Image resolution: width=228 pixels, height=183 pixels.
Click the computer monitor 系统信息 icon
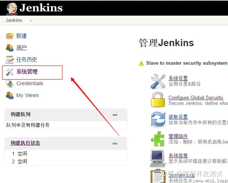[x=158, y=158]
